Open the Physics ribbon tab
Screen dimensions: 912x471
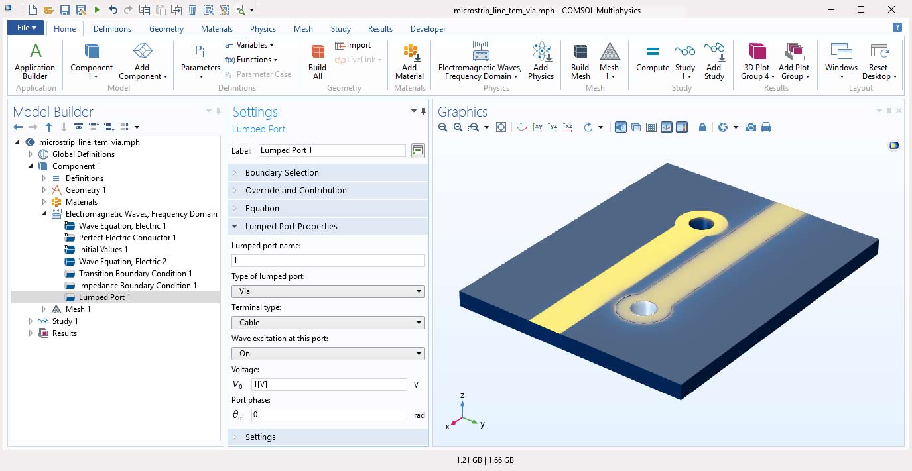click(x=263, y=29)
